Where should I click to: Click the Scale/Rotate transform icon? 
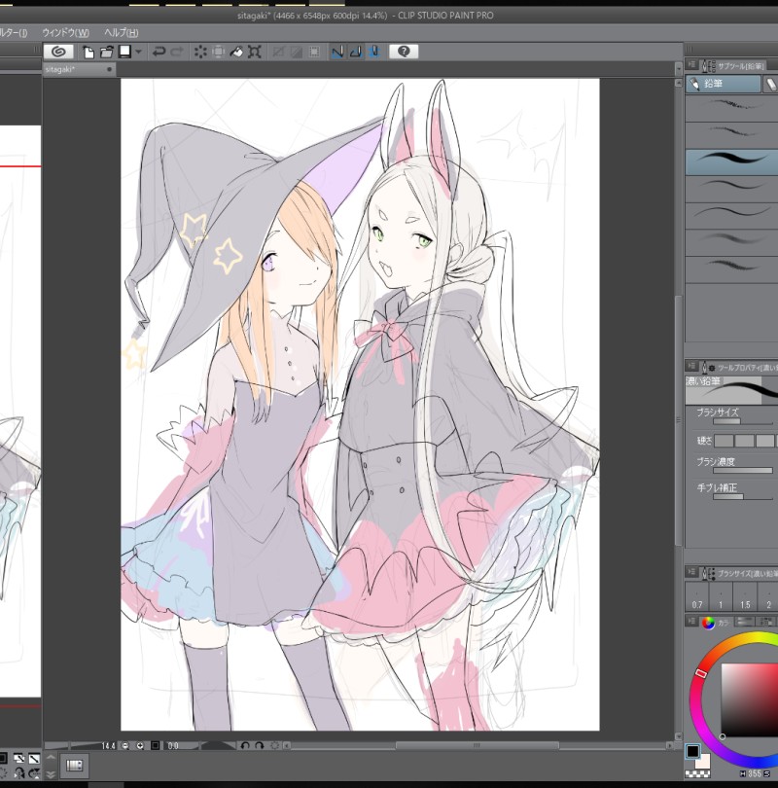(254, 51)
